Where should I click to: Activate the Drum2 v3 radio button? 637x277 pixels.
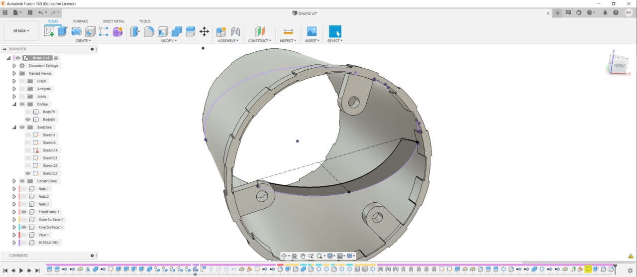[56, 58]
